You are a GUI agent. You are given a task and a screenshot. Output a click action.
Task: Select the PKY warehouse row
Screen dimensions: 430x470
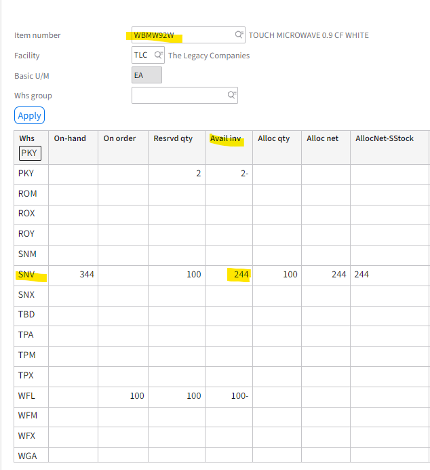(221, 174)
